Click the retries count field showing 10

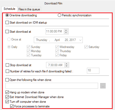click(93, 71)
